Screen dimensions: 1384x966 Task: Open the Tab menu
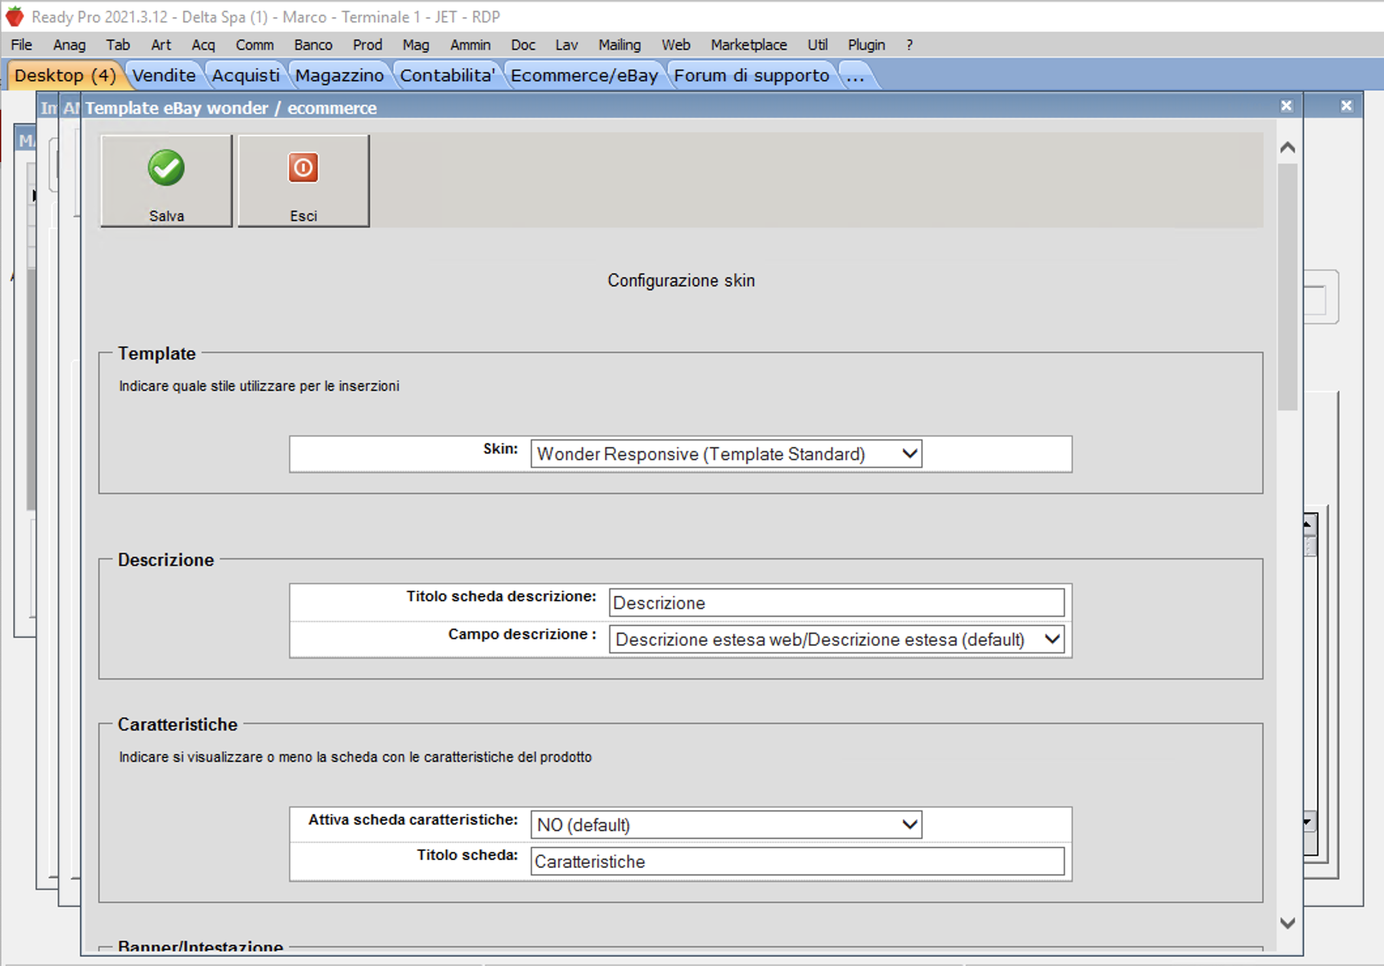[x=118, y=45]
